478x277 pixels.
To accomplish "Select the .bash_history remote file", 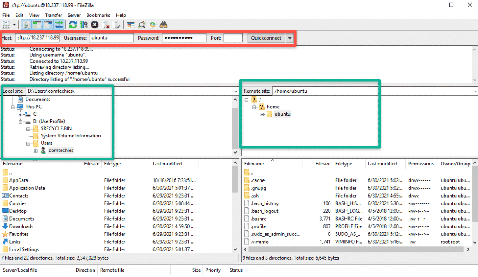I will [x=265, y=203].
